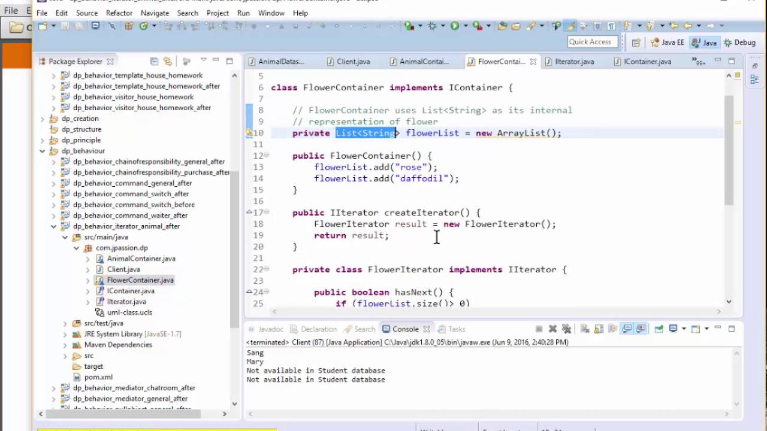Click the Debug bug icon in toolbar
This screenshot has width=767, height=431.
pyautogui.click(x=432, y=26)
